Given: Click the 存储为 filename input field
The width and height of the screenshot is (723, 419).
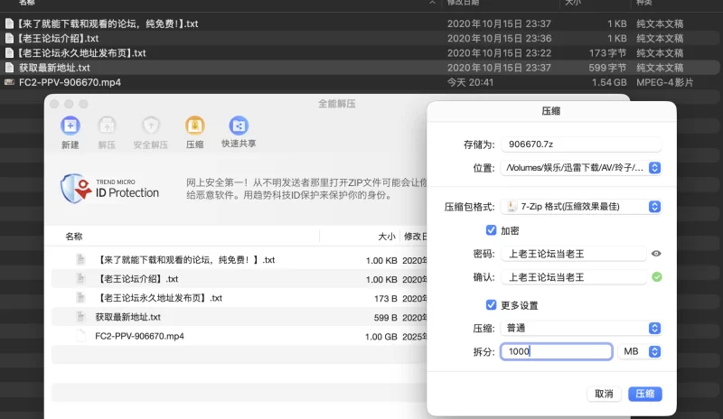Looking at the screenshot, I should click(580, 144).
